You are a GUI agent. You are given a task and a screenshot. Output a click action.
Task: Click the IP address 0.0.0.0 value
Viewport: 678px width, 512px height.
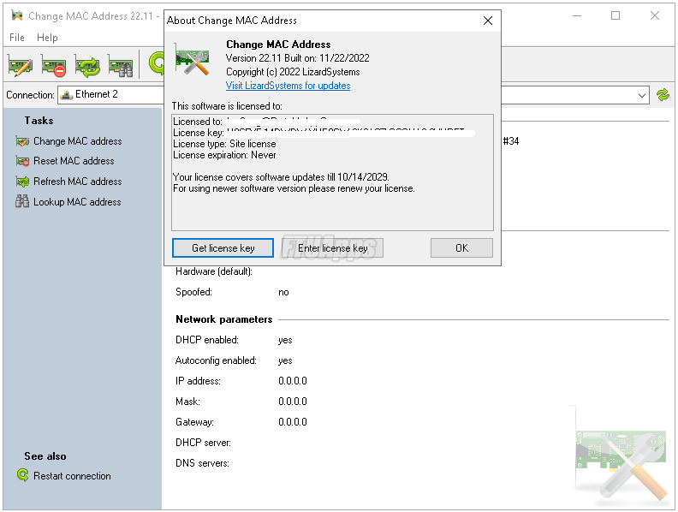pos(293,381)
